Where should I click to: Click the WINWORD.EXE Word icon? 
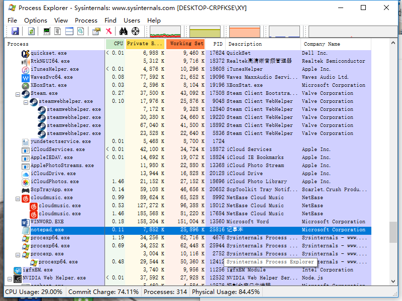(x=26, y=222)
